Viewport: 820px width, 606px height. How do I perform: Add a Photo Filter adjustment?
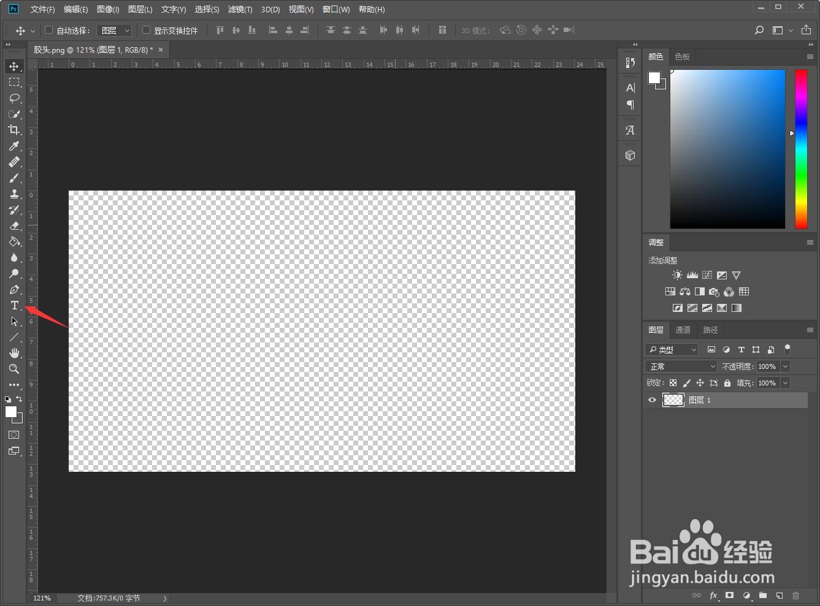pyautogui.click(x=715, y=292)
